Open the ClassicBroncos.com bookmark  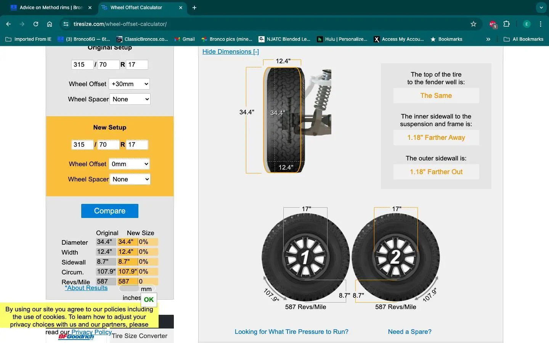tap(142, 39)
